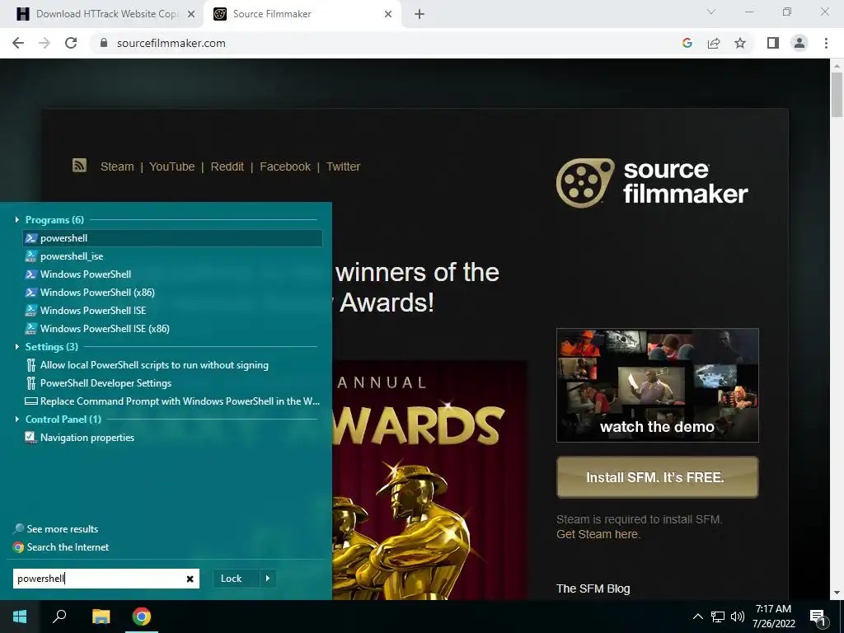Open the YouTube link
This screenshot has width=844, height=633.
click(171, 166)
